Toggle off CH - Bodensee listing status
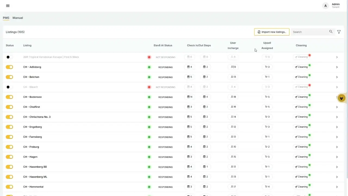This screenshot has width=348, height=196. point(9,97)
